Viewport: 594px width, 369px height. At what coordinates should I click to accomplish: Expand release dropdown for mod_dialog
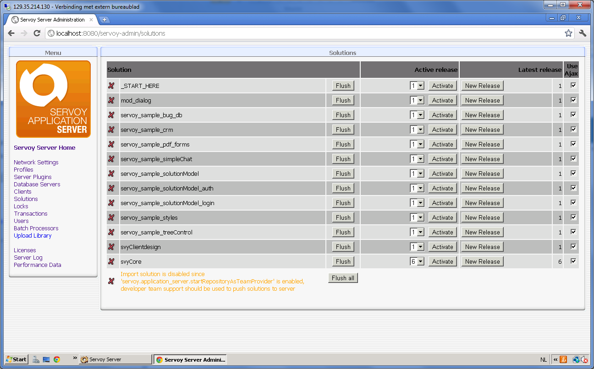point(417,100)
